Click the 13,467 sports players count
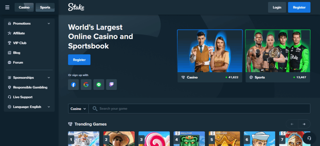320x146 pixels. [x=301, y=77]
